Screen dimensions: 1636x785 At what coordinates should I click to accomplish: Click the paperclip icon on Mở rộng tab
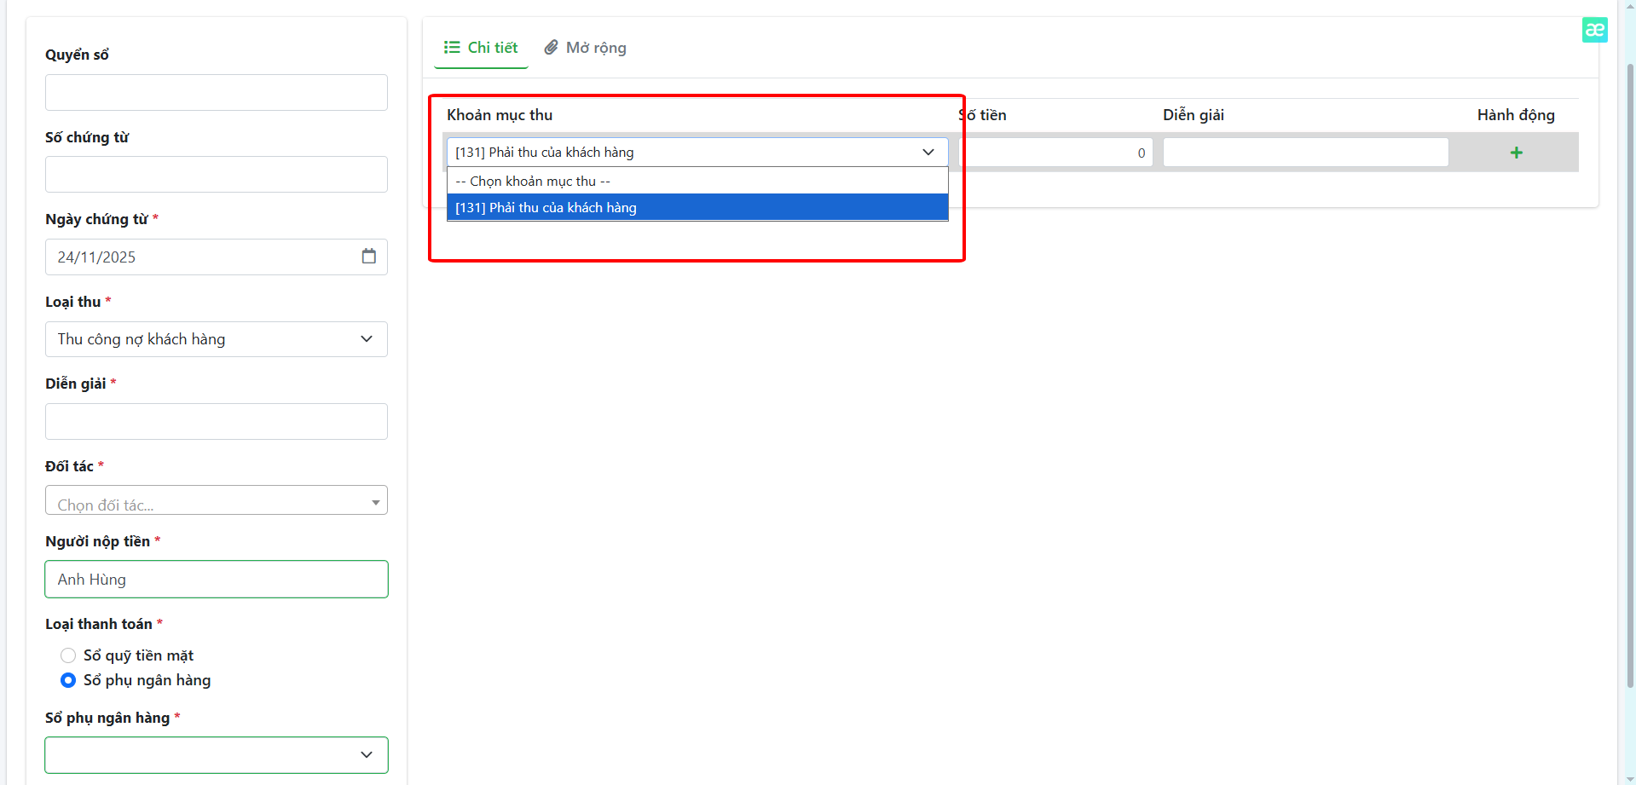(552, 48)
